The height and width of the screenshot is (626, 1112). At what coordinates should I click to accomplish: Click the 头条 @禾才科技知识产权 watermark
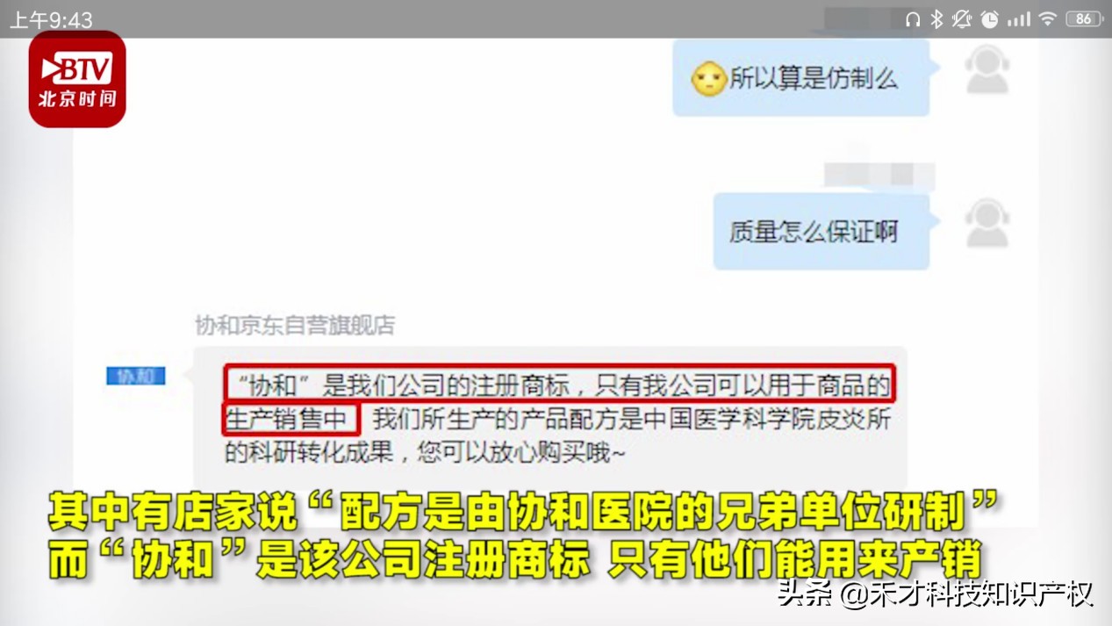(935, 594)
